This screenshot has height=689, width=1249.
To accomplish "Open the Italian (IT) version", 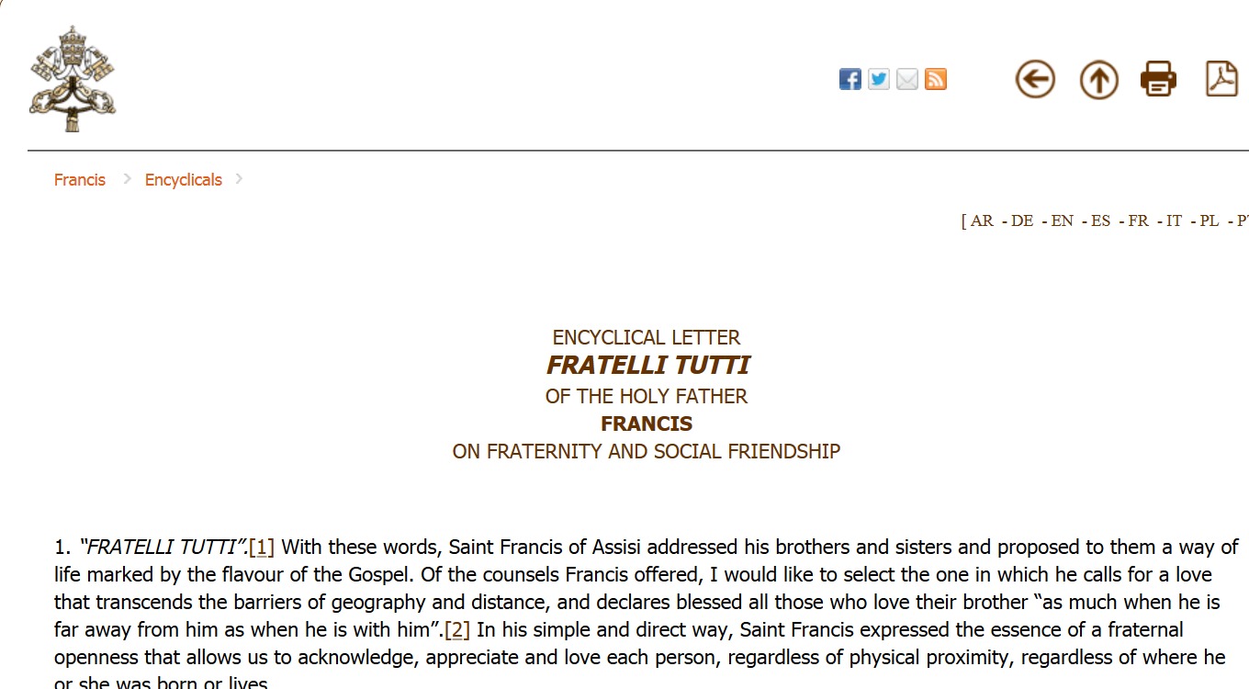I will (1174, 220).
